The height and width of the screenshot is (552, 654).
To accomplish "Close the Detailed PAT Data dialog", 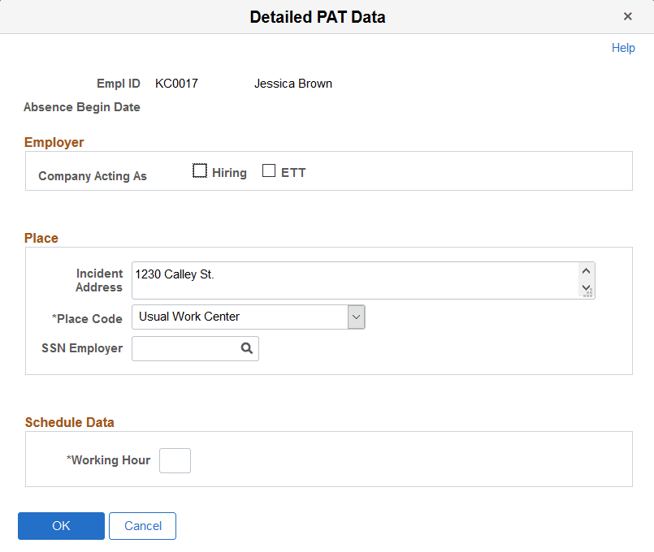I will (x=628, y=15).
